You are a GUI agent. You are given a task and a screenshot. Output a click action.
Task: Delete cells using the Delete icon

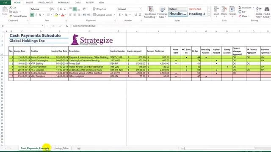224,9
